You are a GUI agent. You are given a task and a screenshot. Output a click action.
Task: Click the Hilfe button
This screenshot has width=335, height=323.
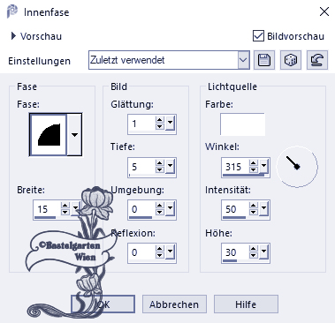pos(246,304)
